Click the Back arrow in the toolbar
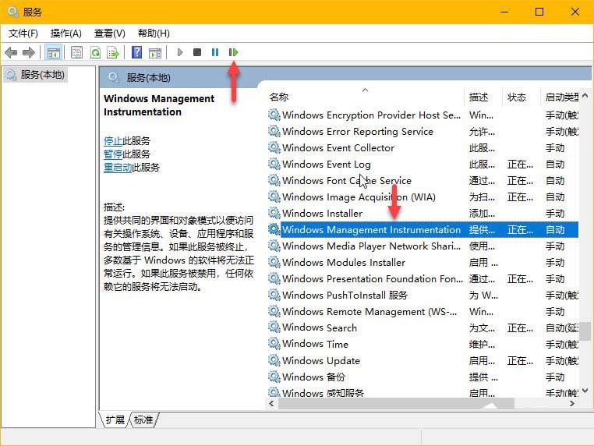This screenshot has width=594, height=446. [x=11, y=52]
